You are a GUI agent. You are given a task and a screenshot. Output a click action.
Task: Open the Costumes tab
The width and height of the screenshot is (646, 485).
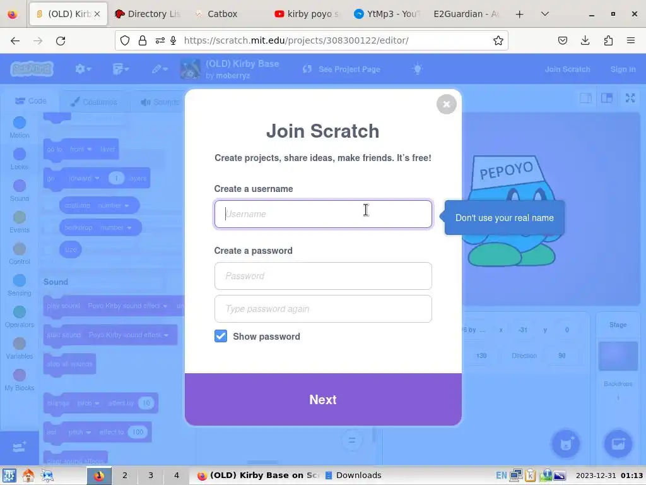click(x=94, y=102)
